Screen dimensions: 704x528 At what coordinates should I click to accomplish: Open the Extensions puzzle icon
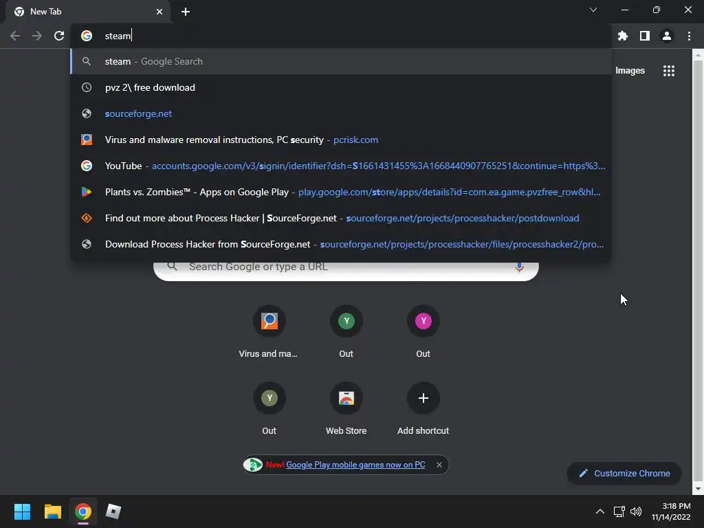pos(622,36)
